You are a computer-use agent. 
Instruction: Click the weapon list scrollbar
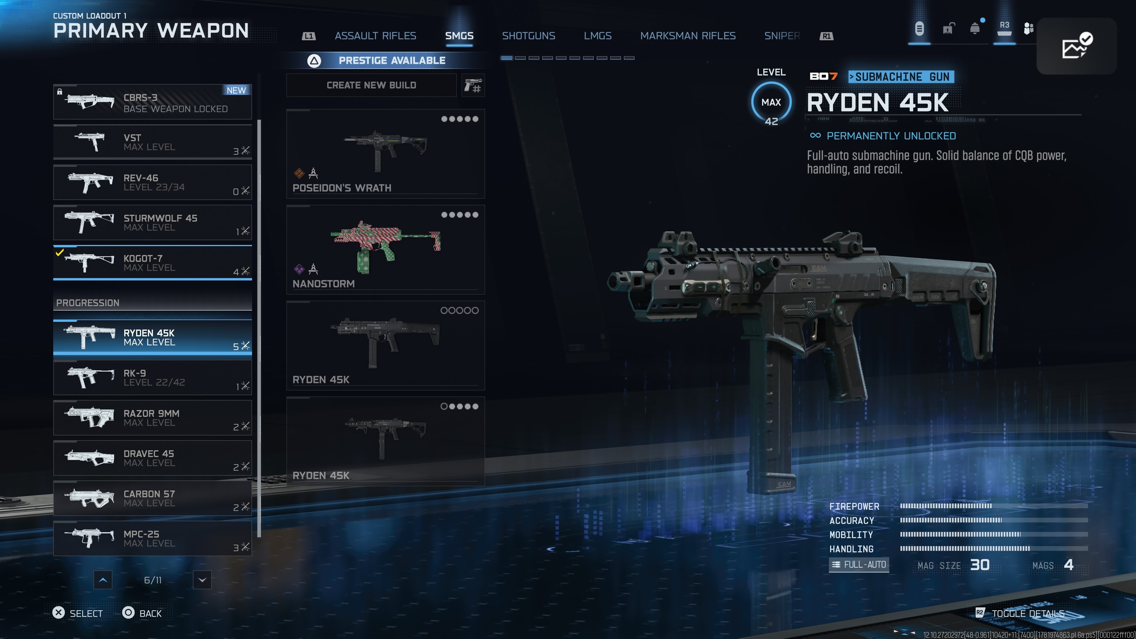point(259,329)
